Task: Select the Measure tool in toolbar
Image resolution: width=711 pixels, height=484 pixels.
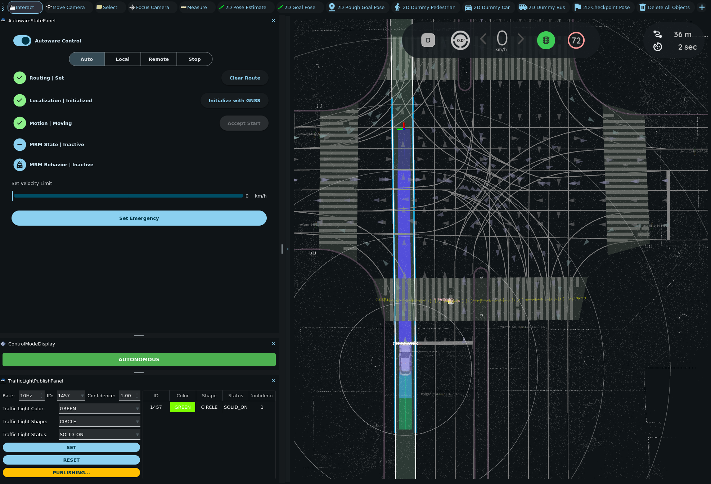Action: click(x=194, y=7)
